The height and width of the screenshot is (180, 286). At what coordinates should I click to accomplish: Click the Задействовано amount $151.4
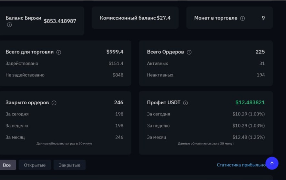pyautogui.click(x=116, y=63)
